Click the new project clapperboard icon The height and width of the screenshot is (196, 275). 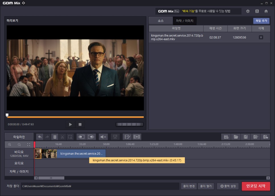226,137
